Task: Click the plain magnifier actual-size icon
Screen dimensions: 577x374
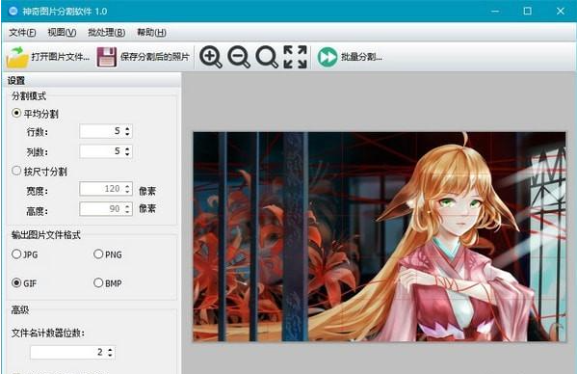Action: (267, 57)
